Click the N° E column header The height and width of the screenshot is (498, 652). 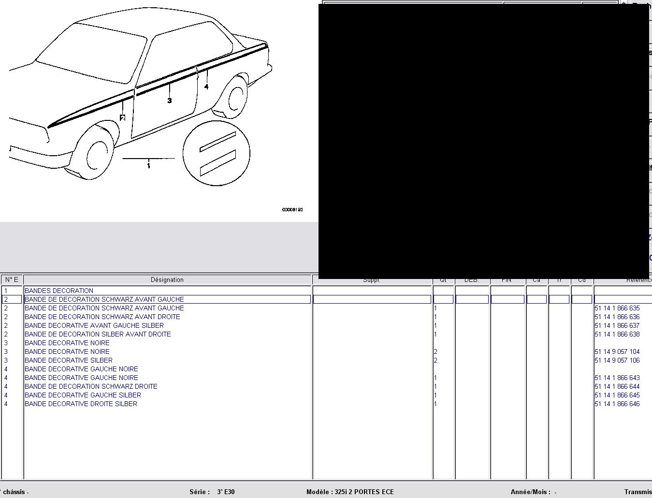(12, 279)
